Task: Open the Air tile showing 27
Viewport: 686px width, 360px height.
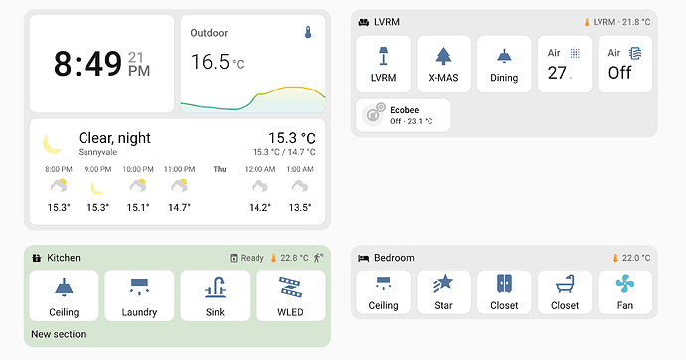Action: (x=565, y=64)
